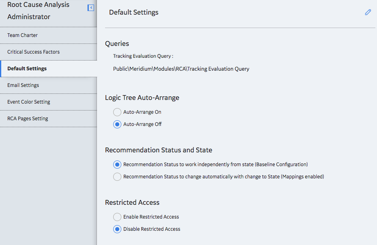Click the Tracking Evaluation Query label

[x=143, y=56]
